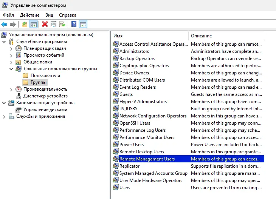The height and width of the screenshot is (199, 276).
Task: Select the User Mode Hardware Operators group
Action: click(151, 180)
